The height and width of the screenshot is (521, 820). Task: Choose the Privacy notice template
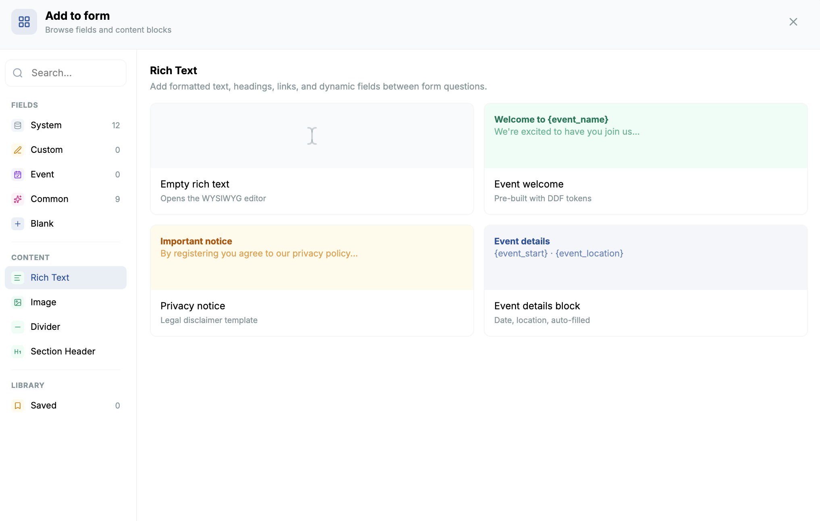click(312, 281)
